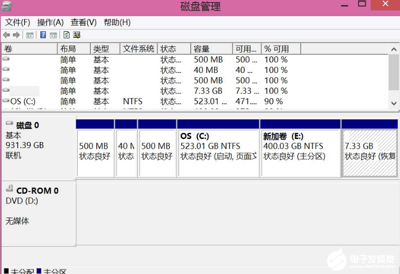Sort by the 文件系统 column header
Viewport: 400px width, 274px height.
(139, 49)
